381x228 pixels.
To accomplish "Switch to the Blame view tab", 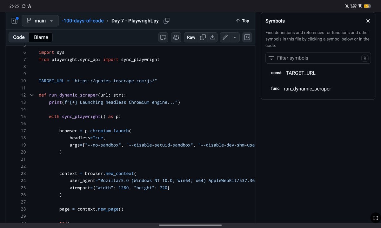I will [41, 37].
